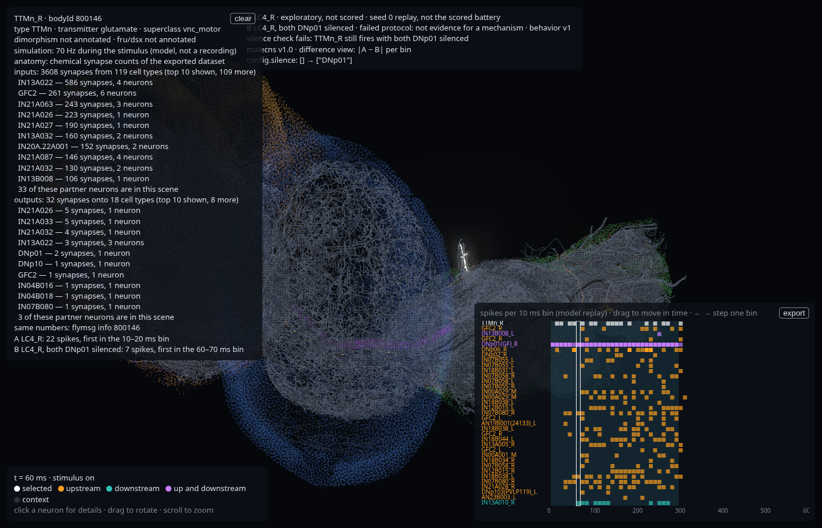Select the IN12B015_R raster row label
Image resolution: width=822 pixels, height=528 pixels.
point(498,471)
